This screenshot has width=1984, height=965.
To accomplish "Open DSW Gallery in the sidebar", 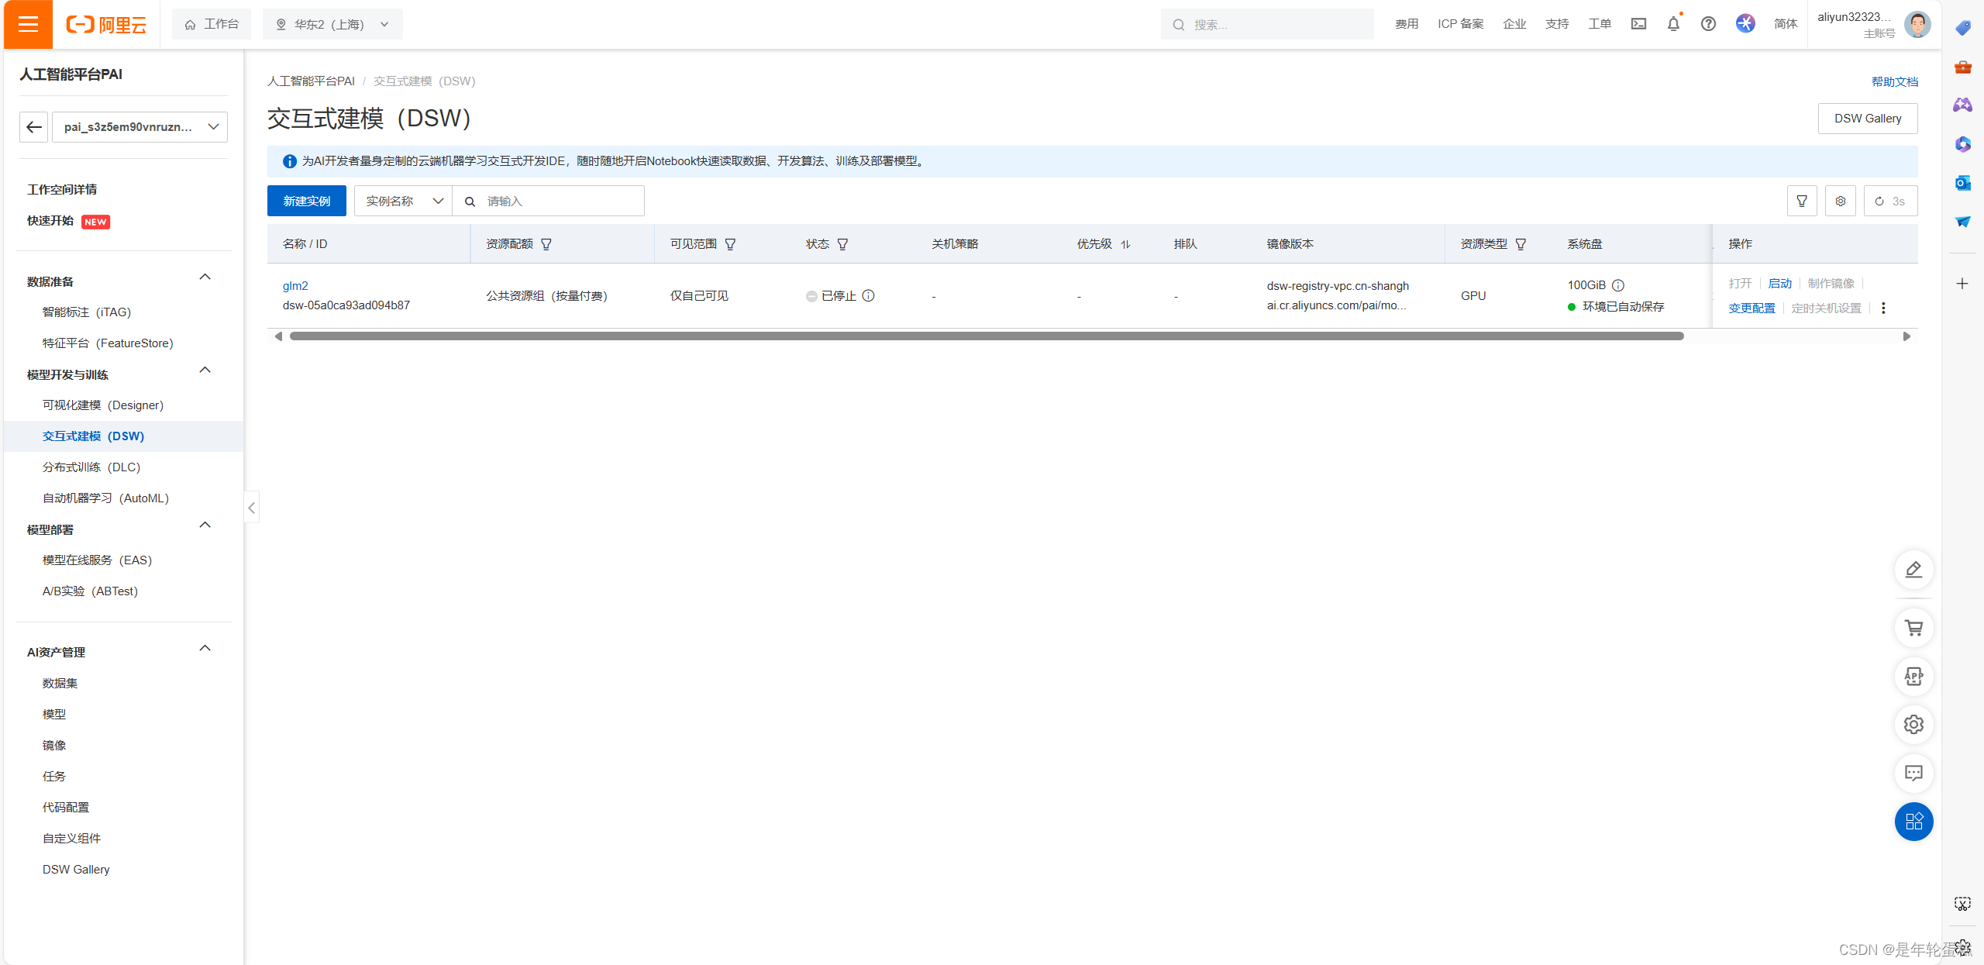I will tap(76, 869).
